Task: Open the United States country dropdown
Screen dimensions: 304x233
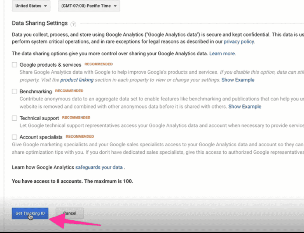Action: pyautogui.click(x=31, y=6)
